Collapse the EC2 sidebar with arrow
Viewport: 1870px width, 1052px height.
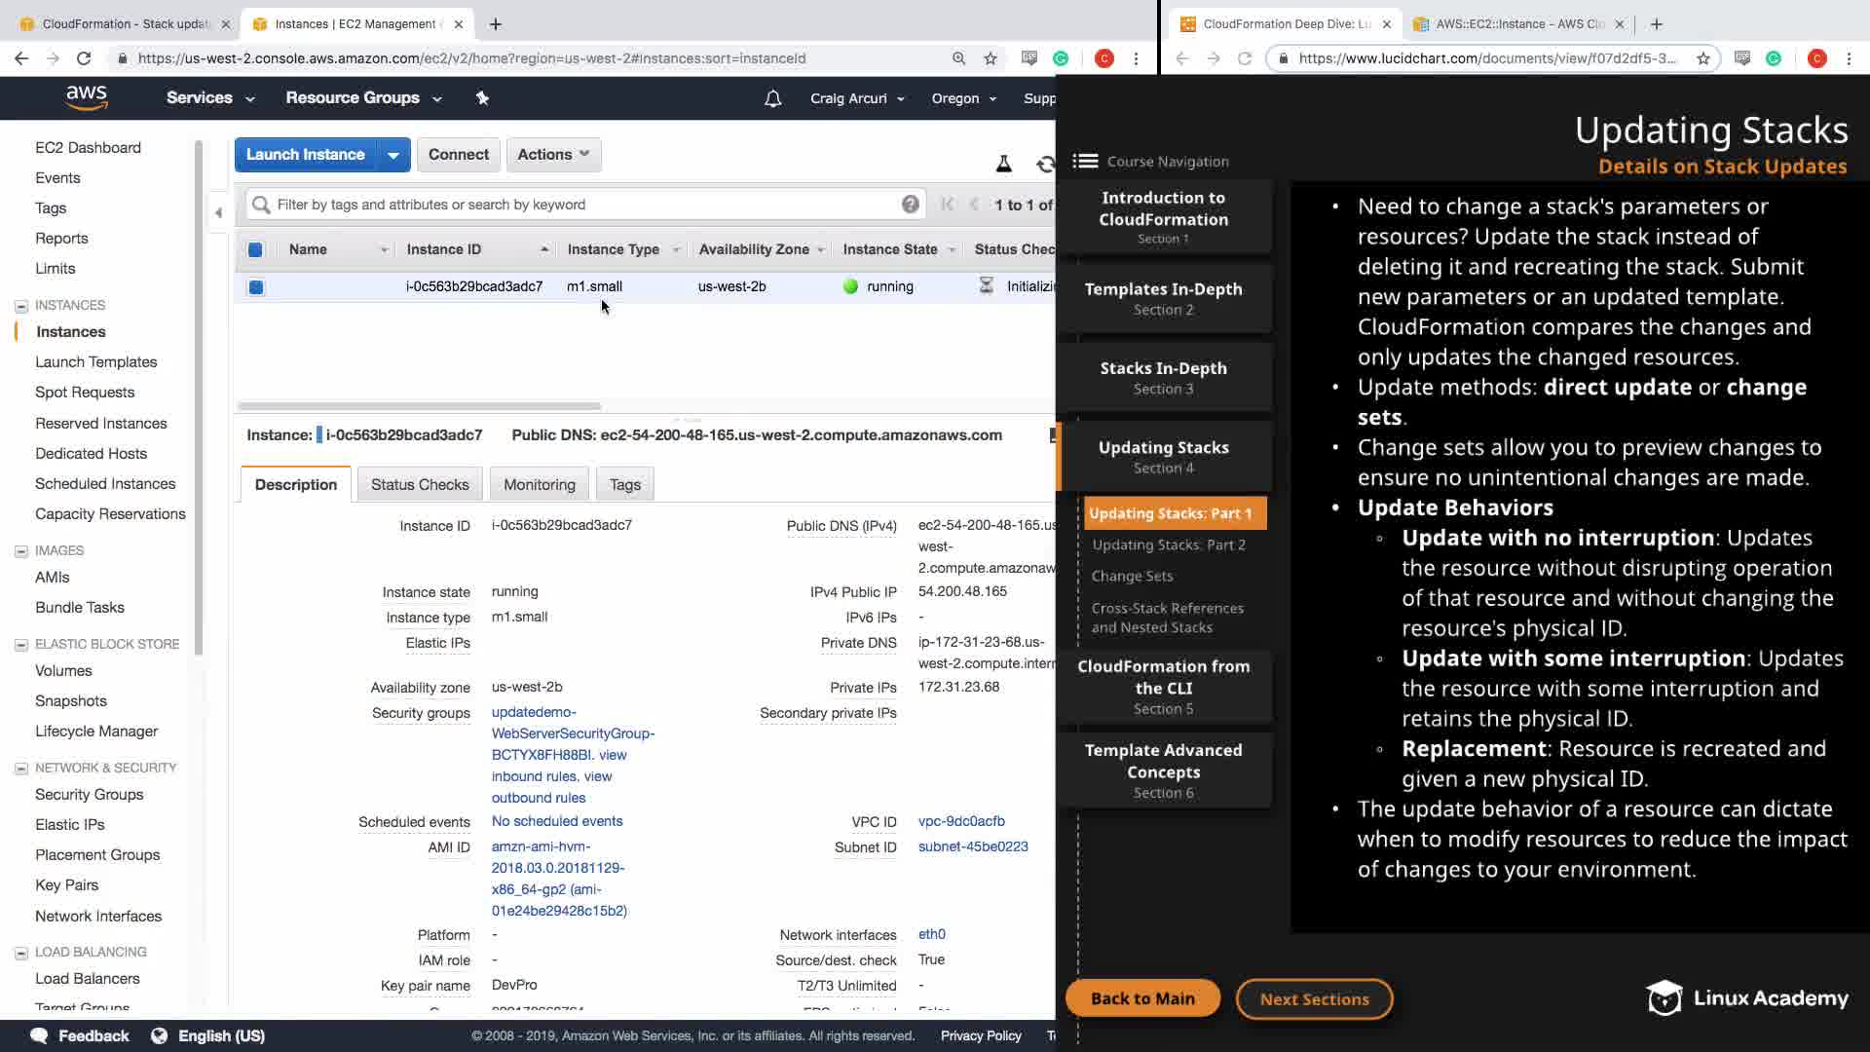[218, 212]
